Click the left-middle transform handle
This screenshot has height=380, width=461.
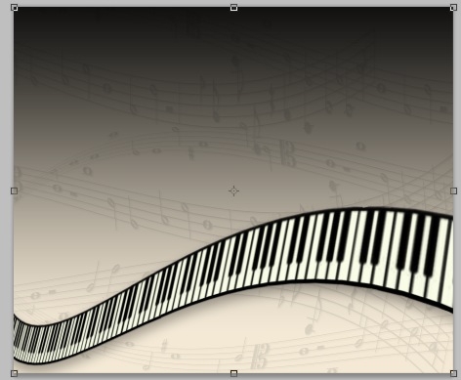tap(15, 190)
